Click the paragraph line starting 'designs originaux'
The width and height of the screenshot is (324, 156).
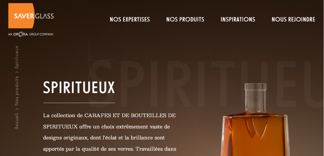(104, 138)
